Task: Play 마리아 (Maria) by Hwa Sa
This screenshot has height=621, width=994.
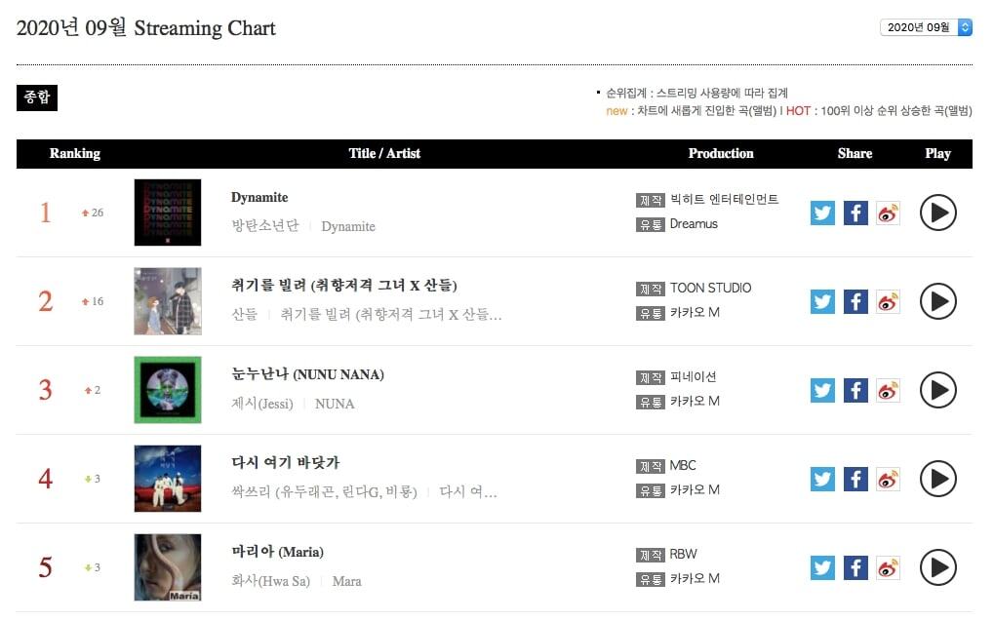Action: (937, 567)
